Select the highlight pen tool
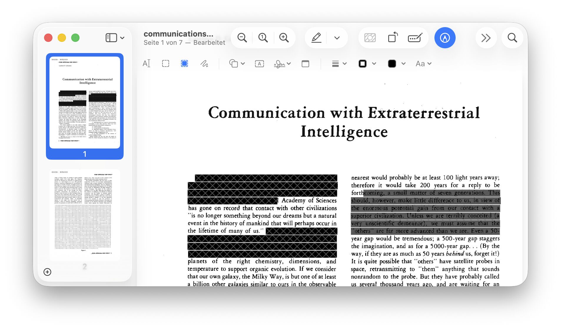Image resolution: width=561 pixels, height=330 pixels. (316, 38)
